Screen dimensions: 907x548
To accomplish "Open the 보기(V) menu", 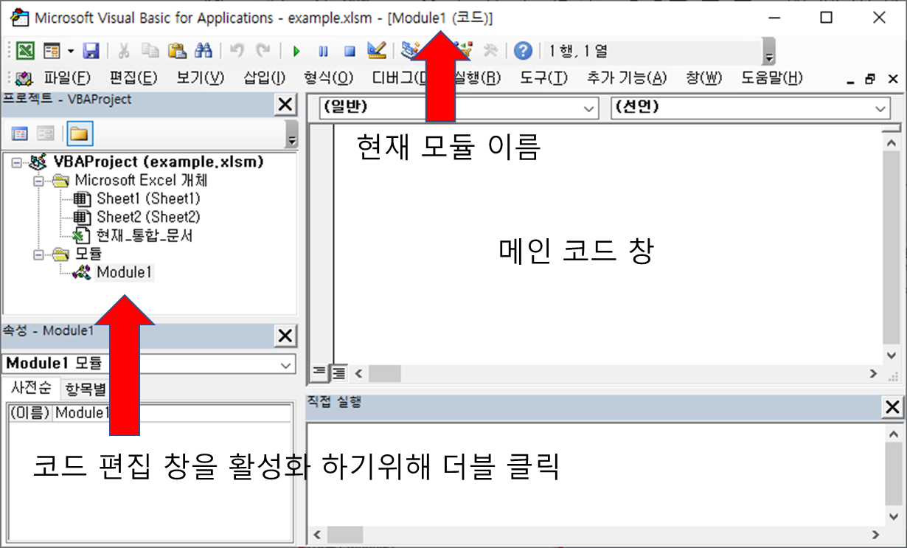I will (201, 78).
